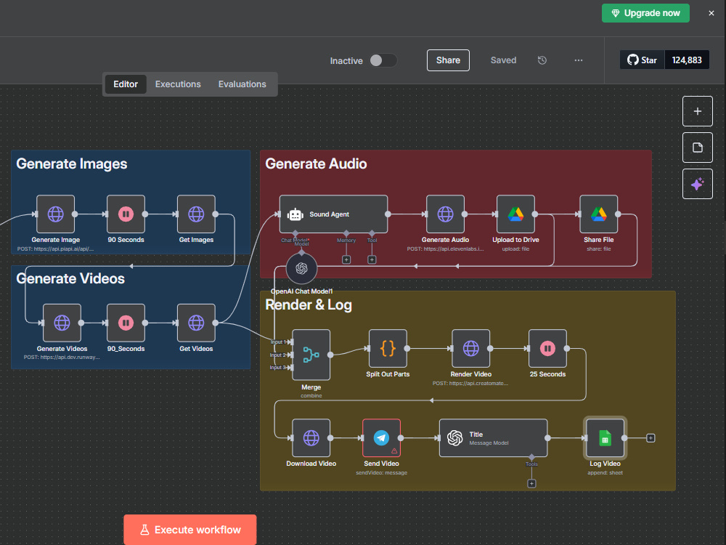Image resolution: width=726 pixels, height=545 pixels.
Task: Select the Generate Audio sticky note title
Action: pyautogui.click(x=316, y=163)
